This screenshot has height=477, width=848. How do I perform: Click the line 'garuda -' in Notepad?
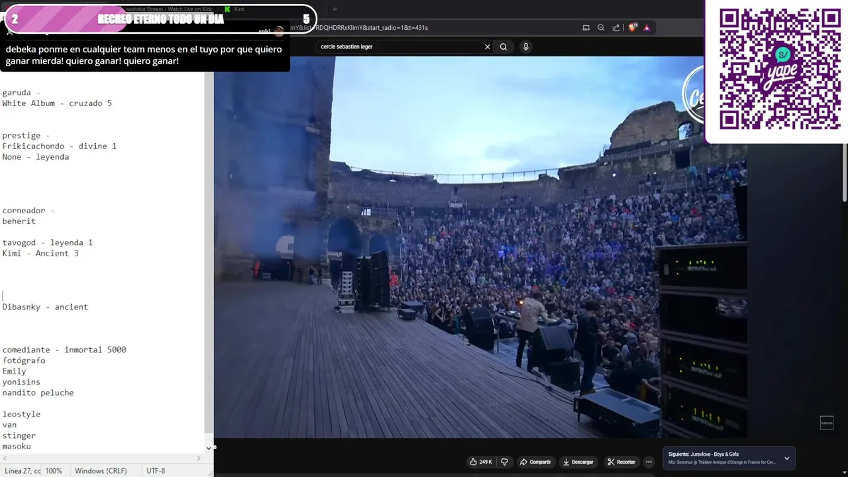(21, 93)
